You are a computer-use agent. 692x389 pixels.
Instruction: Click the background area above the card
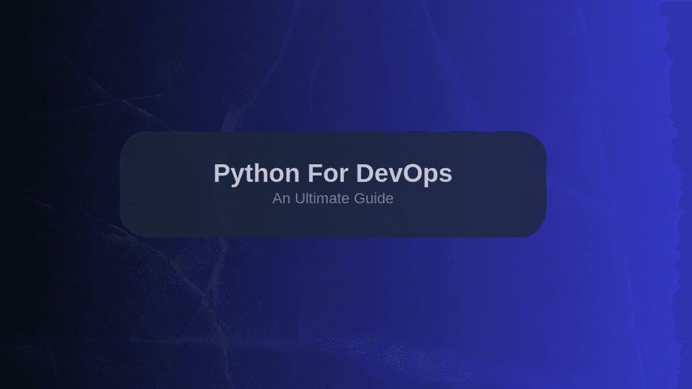pyautogui.click(x=333, y=81)
